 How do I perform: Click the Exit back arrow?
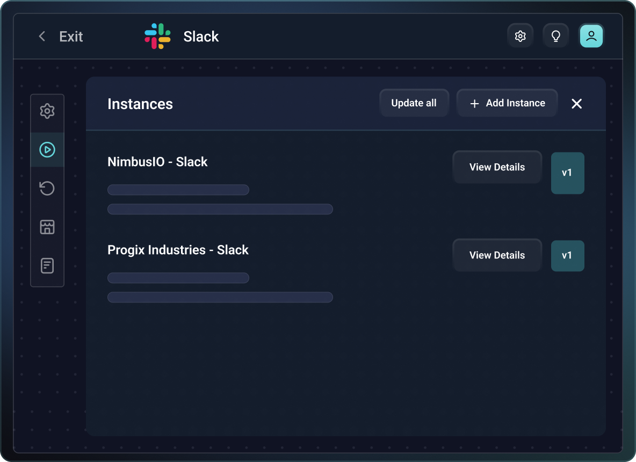pos(42,37)
